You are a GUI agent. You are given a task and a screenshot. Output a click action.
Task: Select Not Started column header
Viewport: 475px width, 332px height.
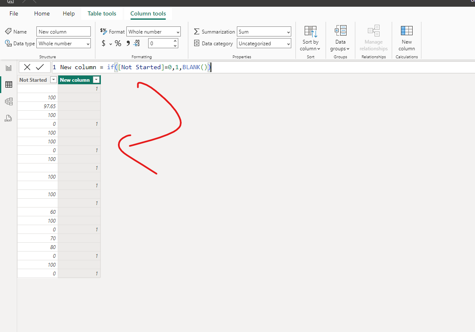click(33, 80)
